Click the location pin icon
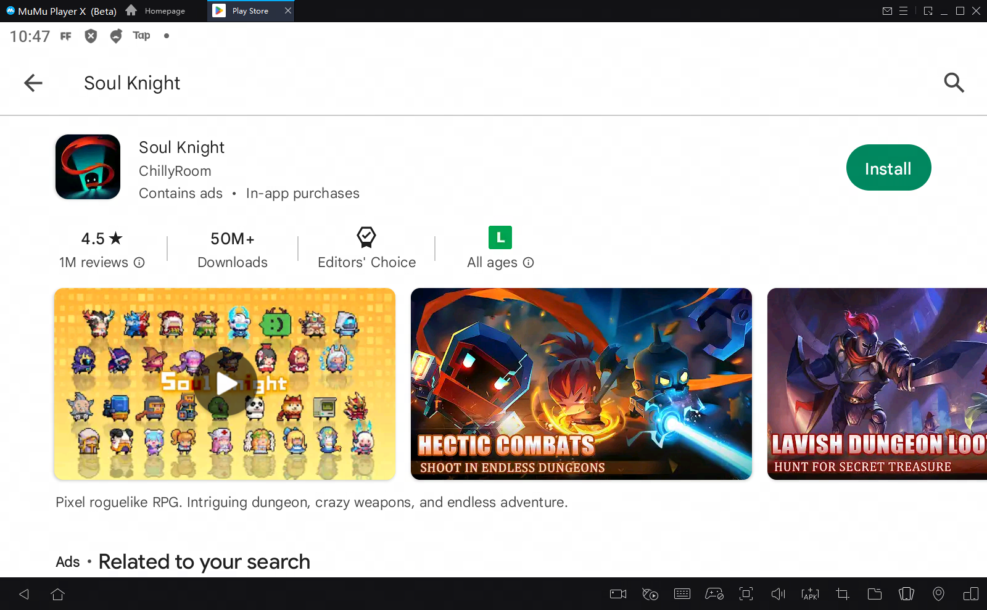 click(x=938, y=594)
